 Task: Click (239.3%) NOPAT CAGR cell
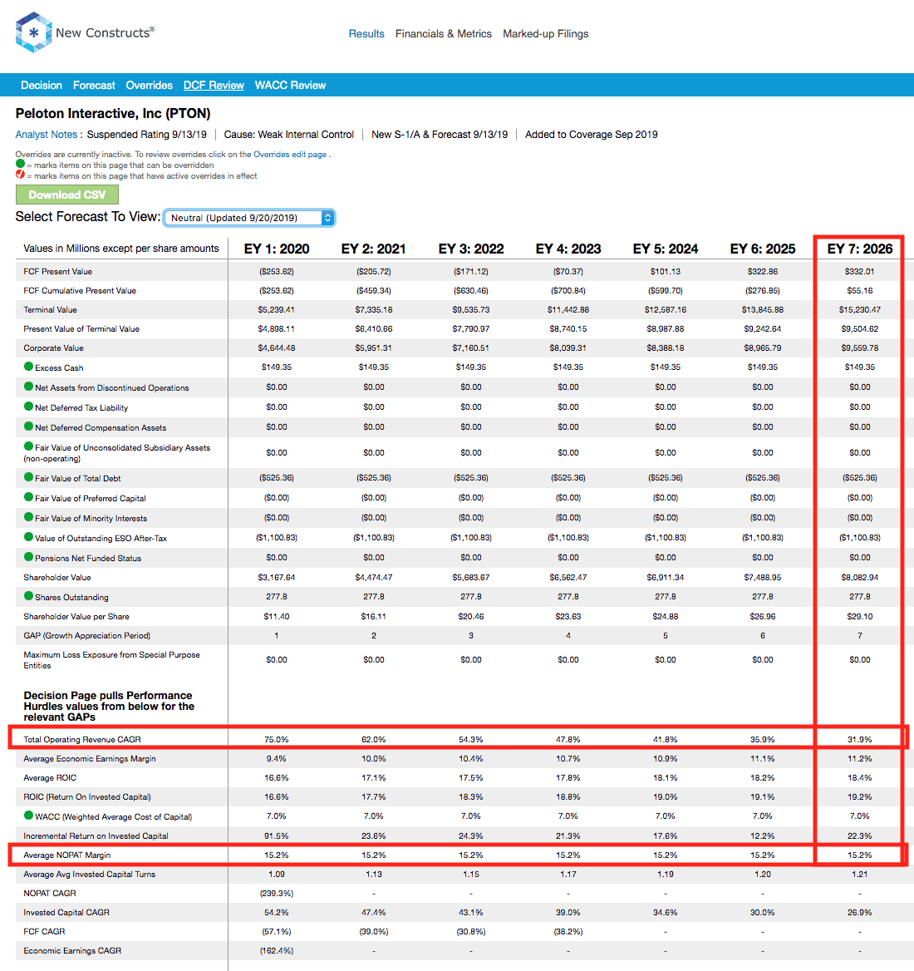click(277, 894)
